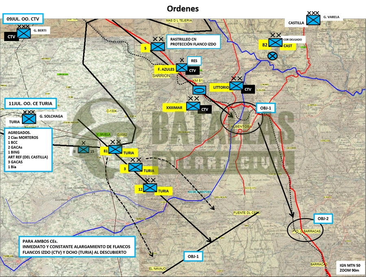The width and height of the screenshot is (366, 277).
Task: Click the PTO. D BARRACAS label
Action: point(307,231)
